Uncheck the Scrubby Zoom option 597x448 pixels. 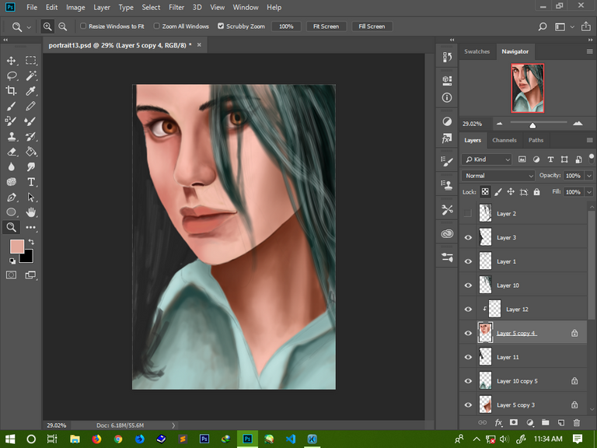221,26
